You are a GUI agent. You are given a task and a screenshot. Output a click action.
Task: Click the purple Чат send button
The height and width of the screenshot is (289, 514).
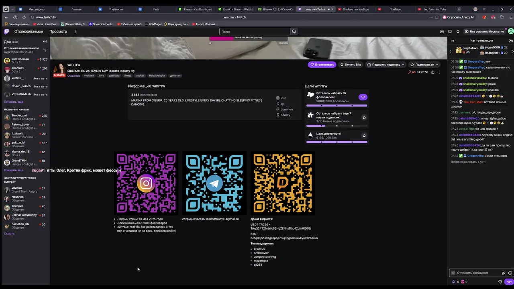tap(509, 282)
